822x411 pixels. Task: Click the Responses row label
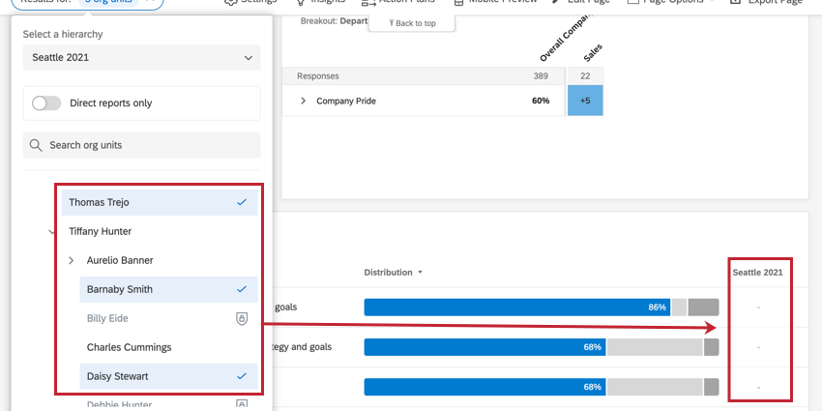(x=318, y=76)
